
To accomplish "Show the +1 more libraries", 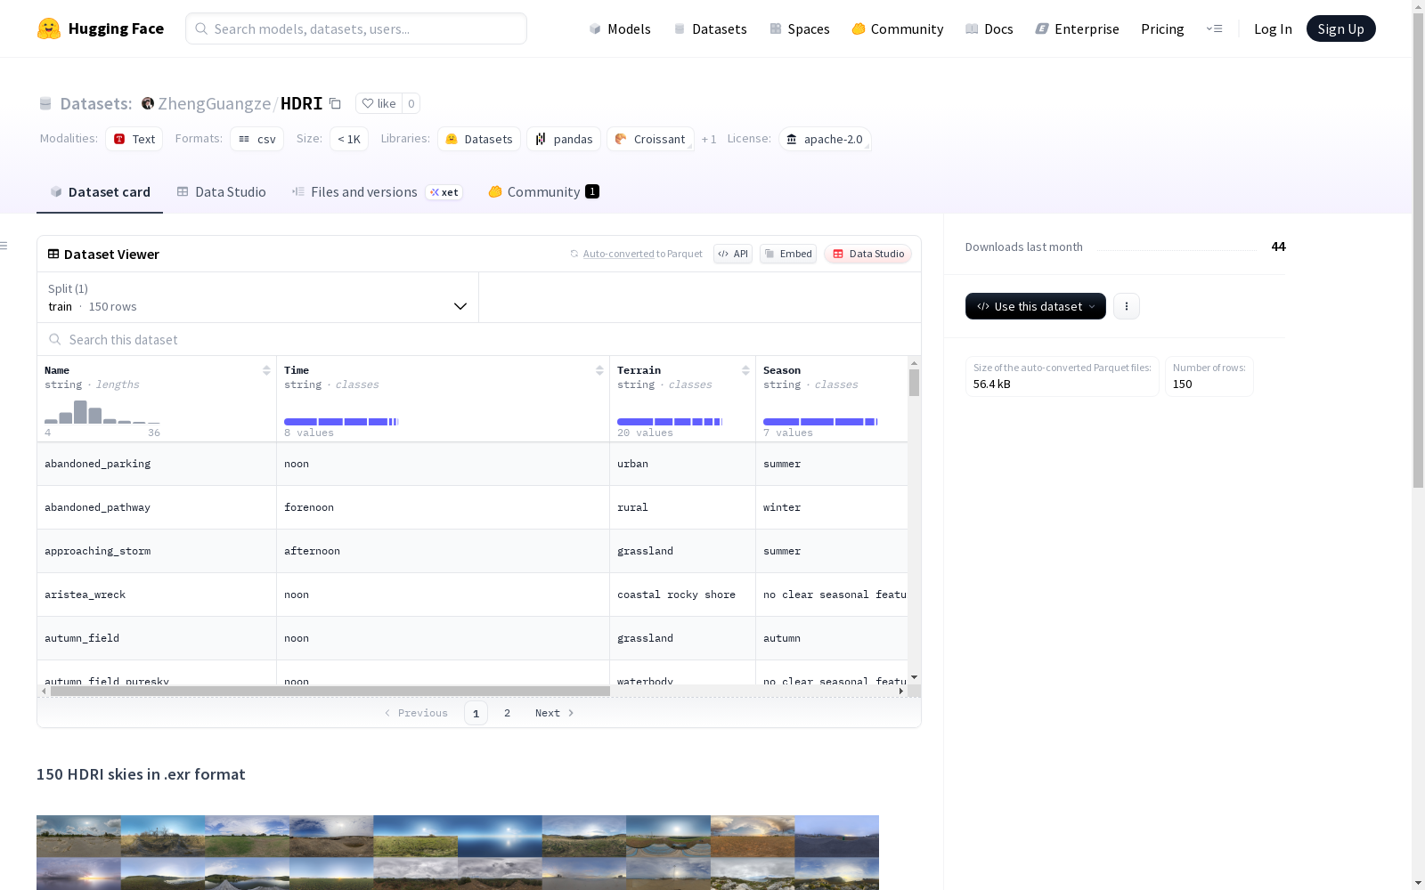I will [x=709, y=139].
